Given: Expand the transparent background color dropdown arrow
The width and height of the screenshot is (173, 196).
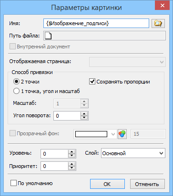Looking at the screenshot, I should click(x=113, y=134).
